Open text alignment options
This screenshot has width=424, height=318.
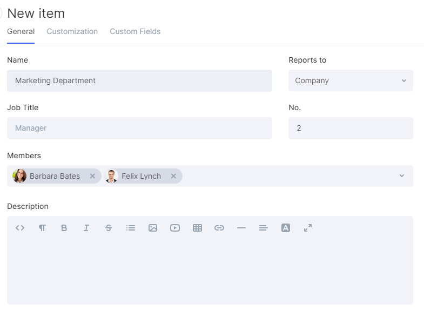(264, 228)
